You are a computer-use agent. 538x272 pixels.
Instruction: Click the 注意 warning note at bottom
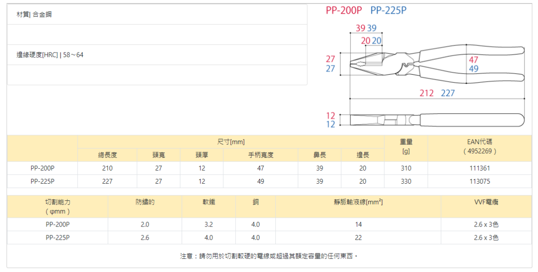pos(269,256)
